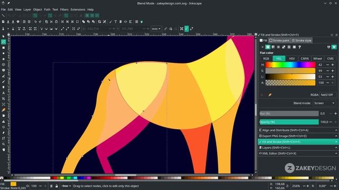Toggle the highlighted fill-rule nonzero button
Image resolution: width=339 pixels, height=190 pixels.
(x=334, y=47)
